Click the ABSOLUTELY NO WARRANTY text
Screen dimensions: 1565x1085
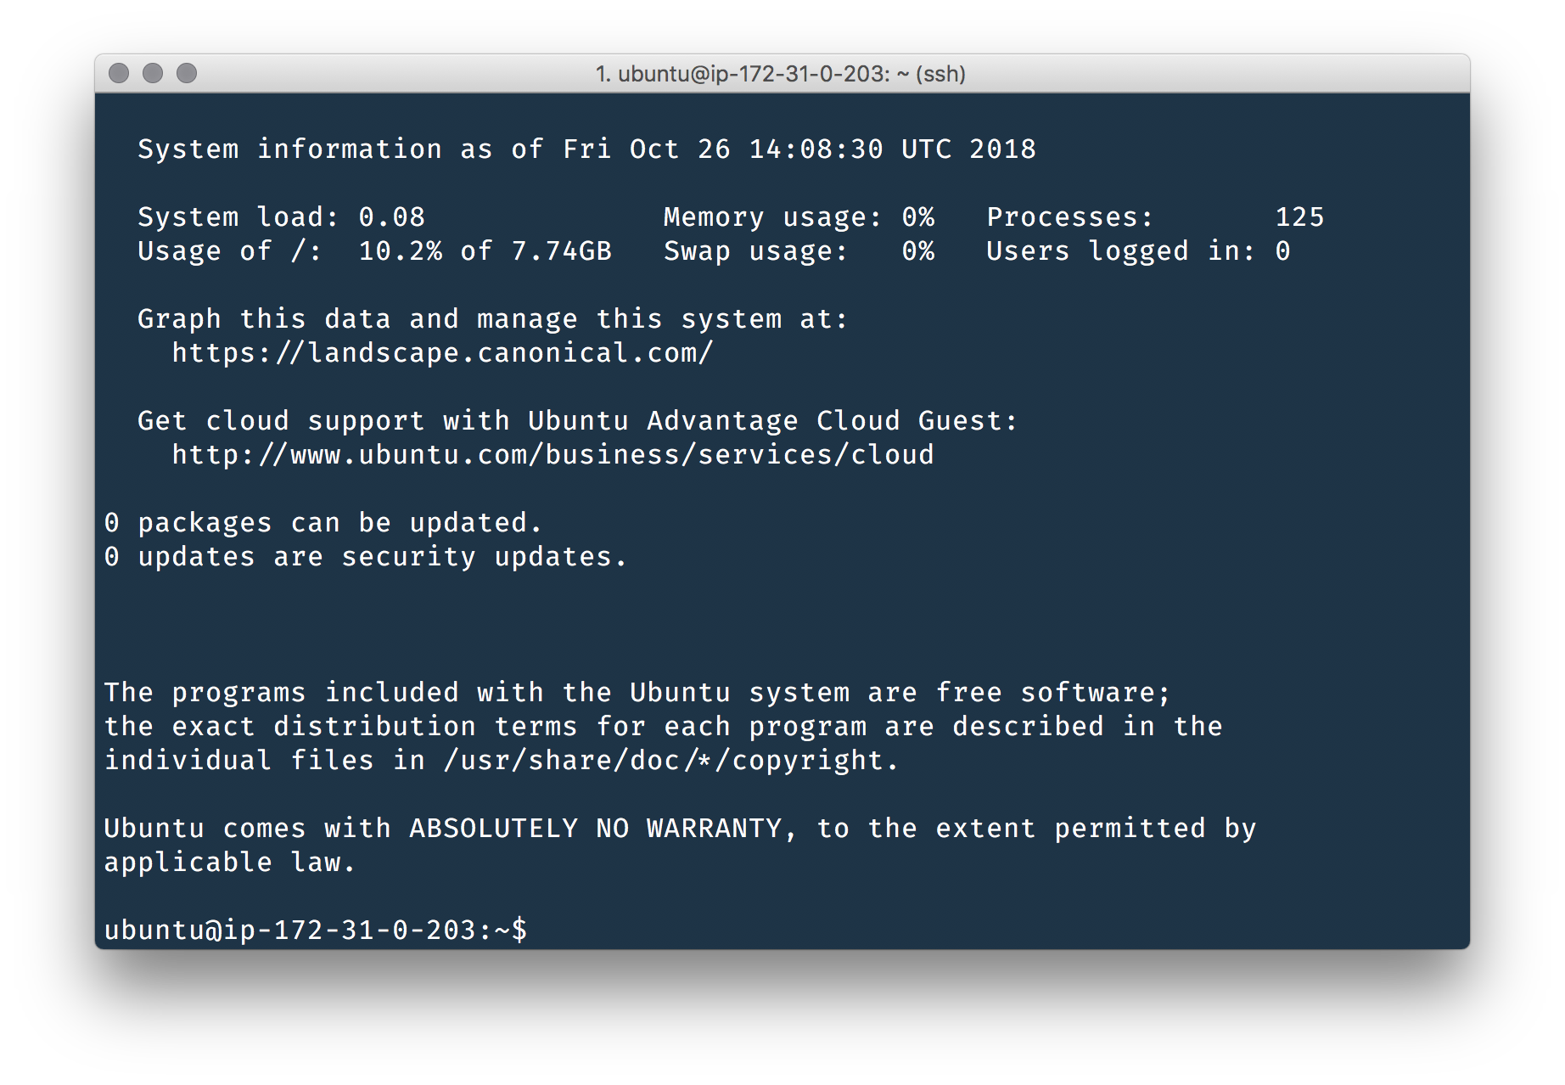(595, 828)
